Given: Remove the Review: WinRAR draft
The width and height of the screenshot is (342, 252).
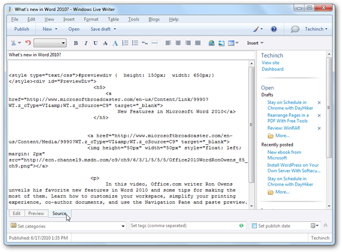Looking at the screenshot, I should click(x=319, y=128).
